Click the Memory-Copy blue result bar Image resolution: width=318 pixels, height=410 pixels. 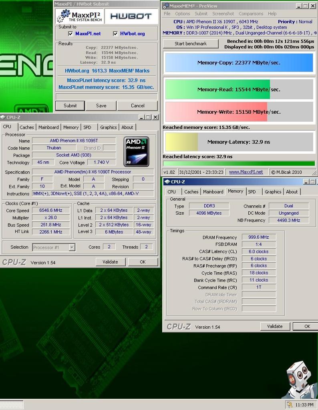point(239,62)
